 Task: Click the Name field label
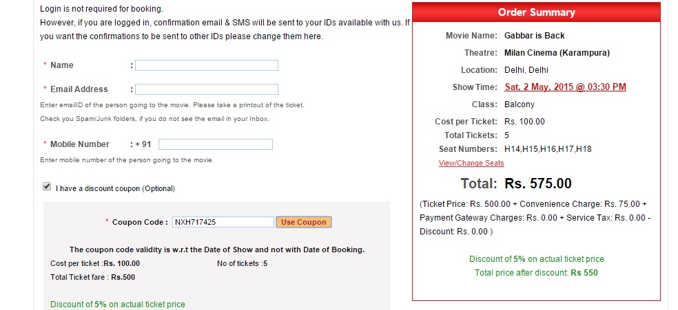coord(61,65)
